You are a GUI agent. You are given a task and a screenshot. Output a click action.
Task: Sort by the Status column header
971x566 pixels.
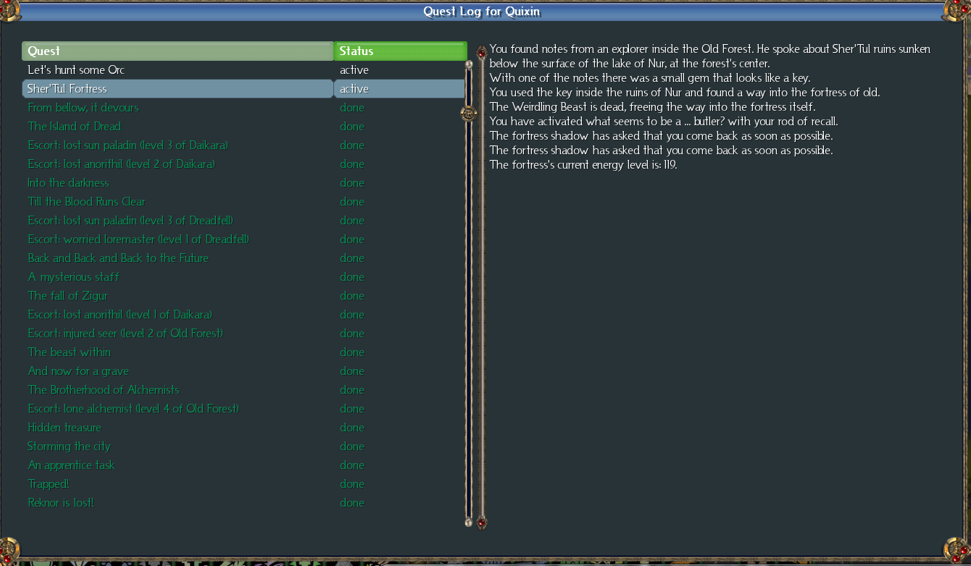400,51
